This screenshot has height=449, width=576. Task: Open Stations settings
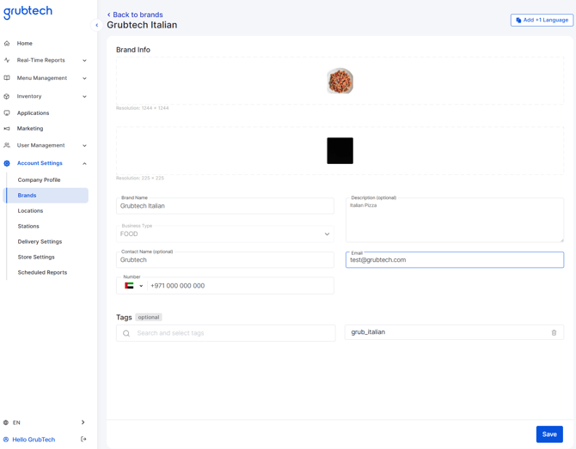[28, 226]
